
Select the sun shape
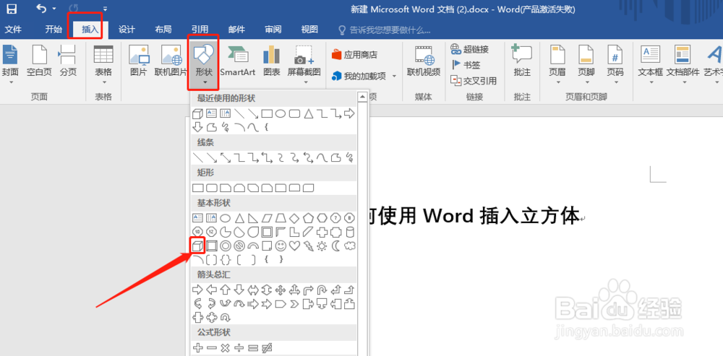pyautogui.click(x=322, y=246)
